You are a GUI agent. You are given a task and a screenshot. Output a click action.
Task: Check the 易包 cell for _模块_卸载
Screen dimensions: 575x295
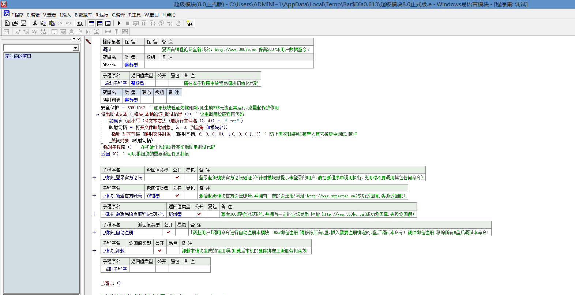[x=173, y=251]
